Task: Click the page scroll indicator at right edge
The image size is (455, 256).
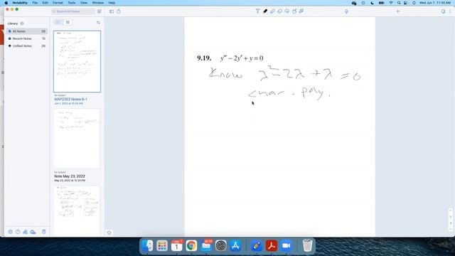Action: coord(451,220)
